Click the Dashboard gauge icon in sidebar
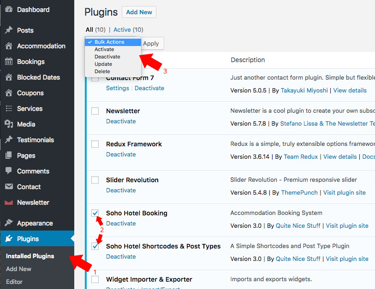 click(9, 10)
